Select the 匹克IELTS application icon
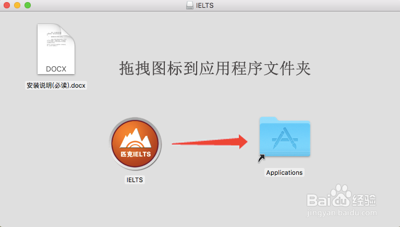Screen dimensions: 400x227 135,144
